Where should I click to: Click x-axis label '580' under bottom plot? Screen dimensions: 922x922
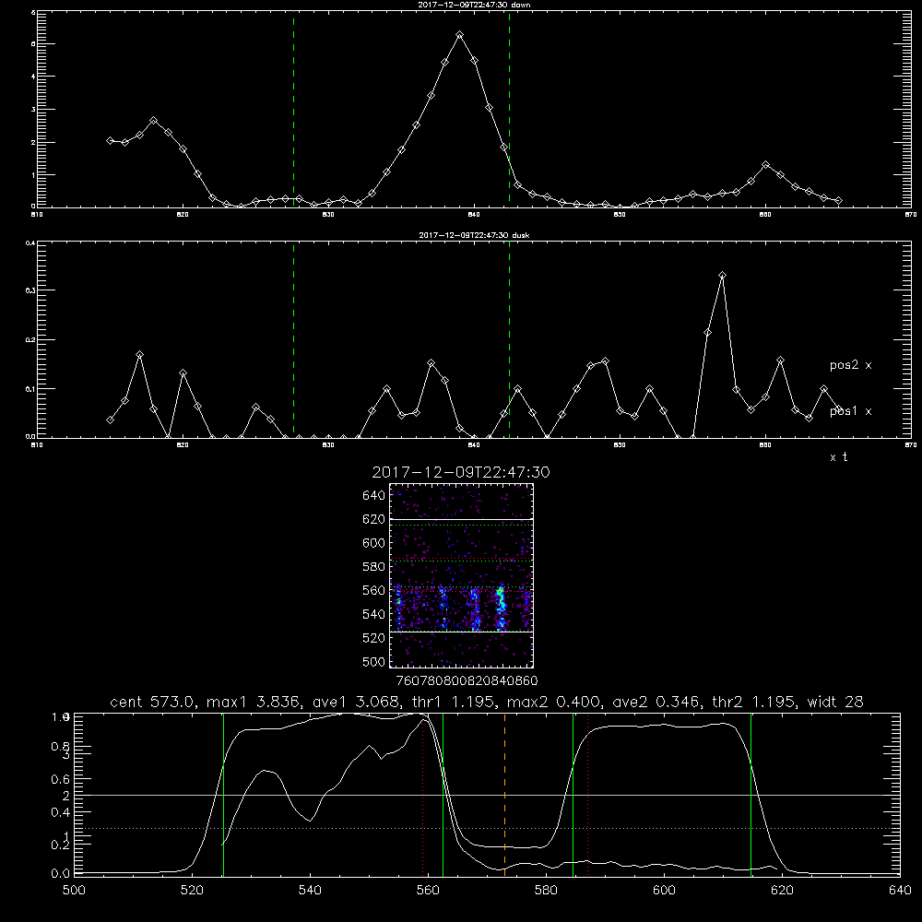tap(546, 891)
